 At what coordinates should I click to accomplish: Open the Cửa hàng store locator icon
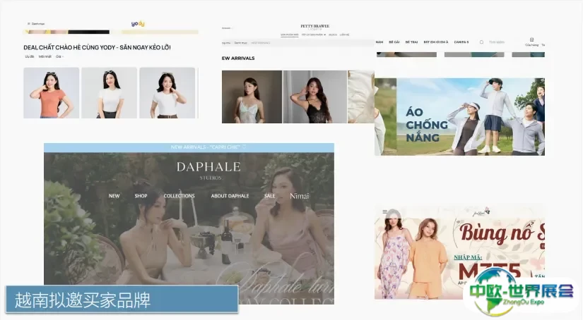(531, 42)
